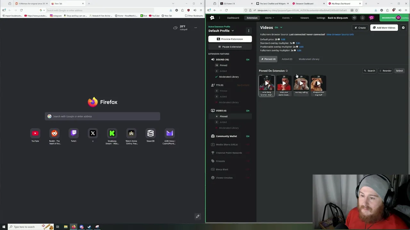Click the pink avatar icon in Blerp header
This screenshot has height=230, width=410.
click(x=372, y=18)
